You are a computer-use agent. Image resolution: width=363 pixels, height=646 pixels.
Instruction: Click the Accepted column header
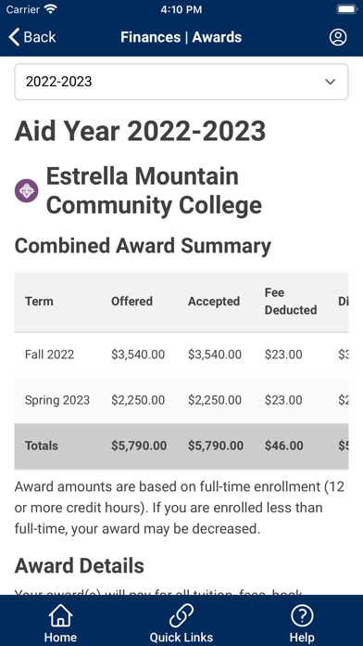pos(214,301)
